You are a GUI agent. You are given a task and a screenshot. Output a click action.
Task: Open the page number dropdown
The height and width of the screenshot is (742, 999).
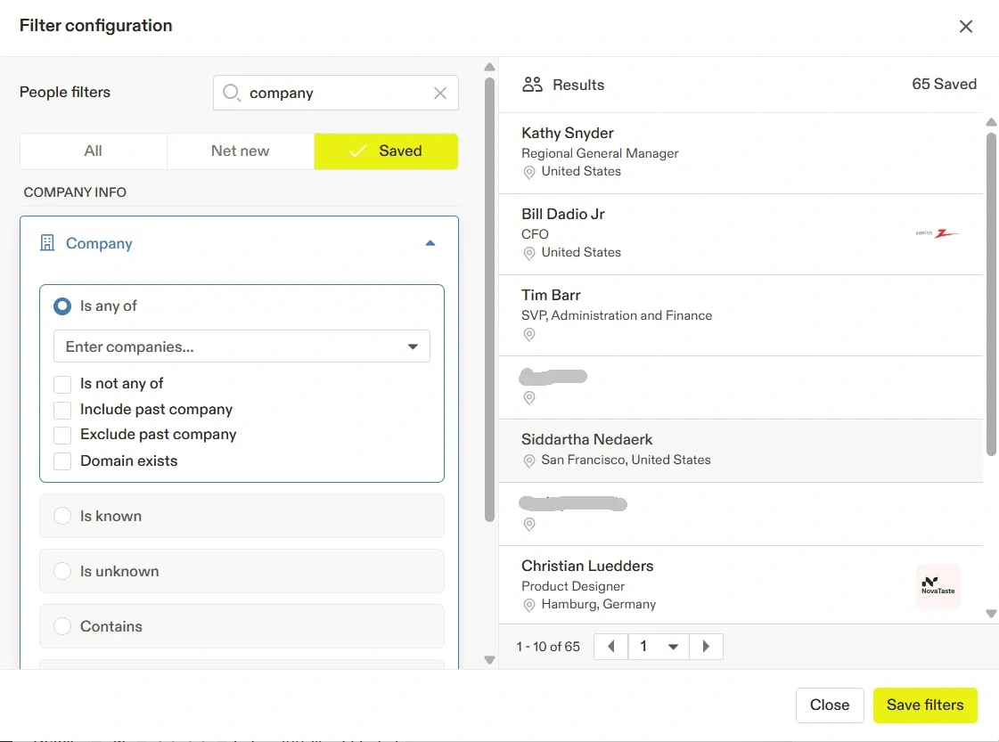click(x=673, y=647)
